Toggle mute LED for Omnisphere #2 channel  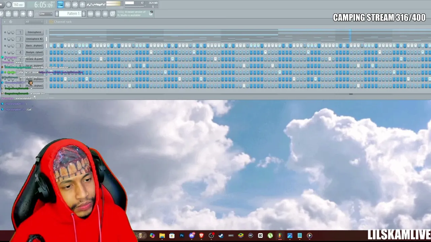(5, 39)
